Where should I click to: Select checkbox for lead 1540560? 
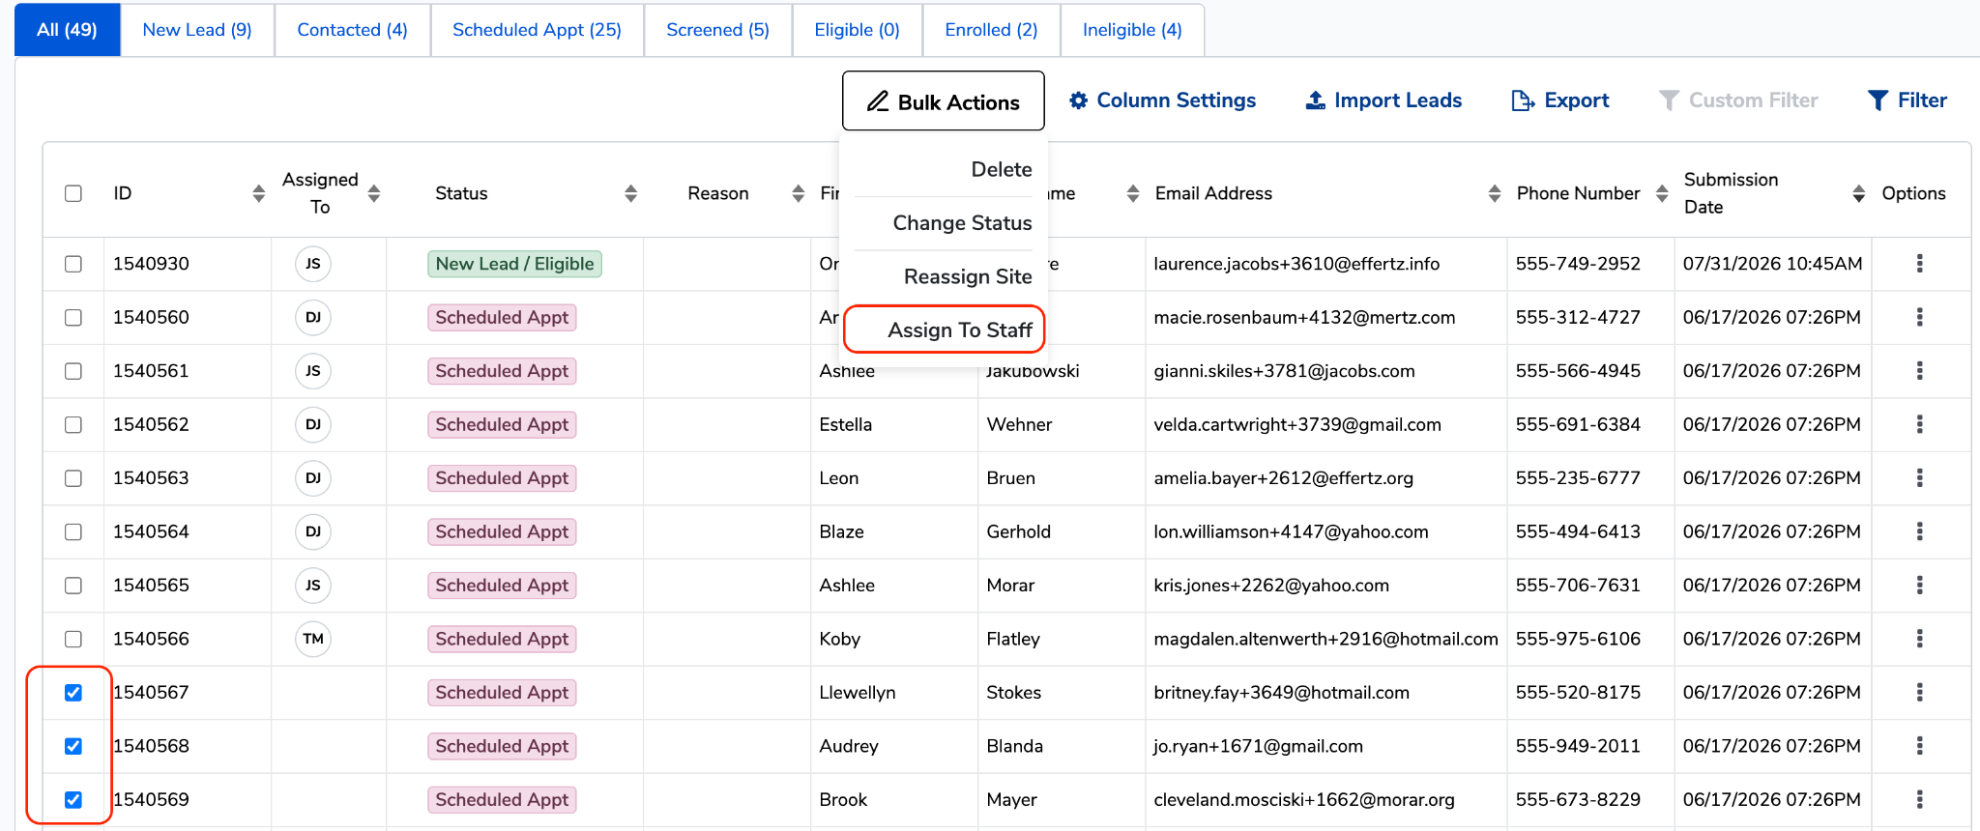[73, 317]
